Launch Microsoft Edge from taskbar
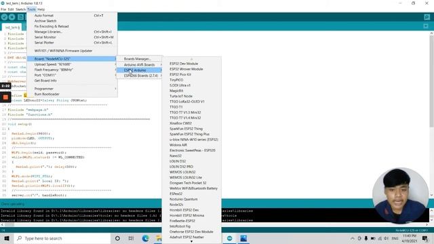This screenshot has width=434, height=244. coord(145,238)
